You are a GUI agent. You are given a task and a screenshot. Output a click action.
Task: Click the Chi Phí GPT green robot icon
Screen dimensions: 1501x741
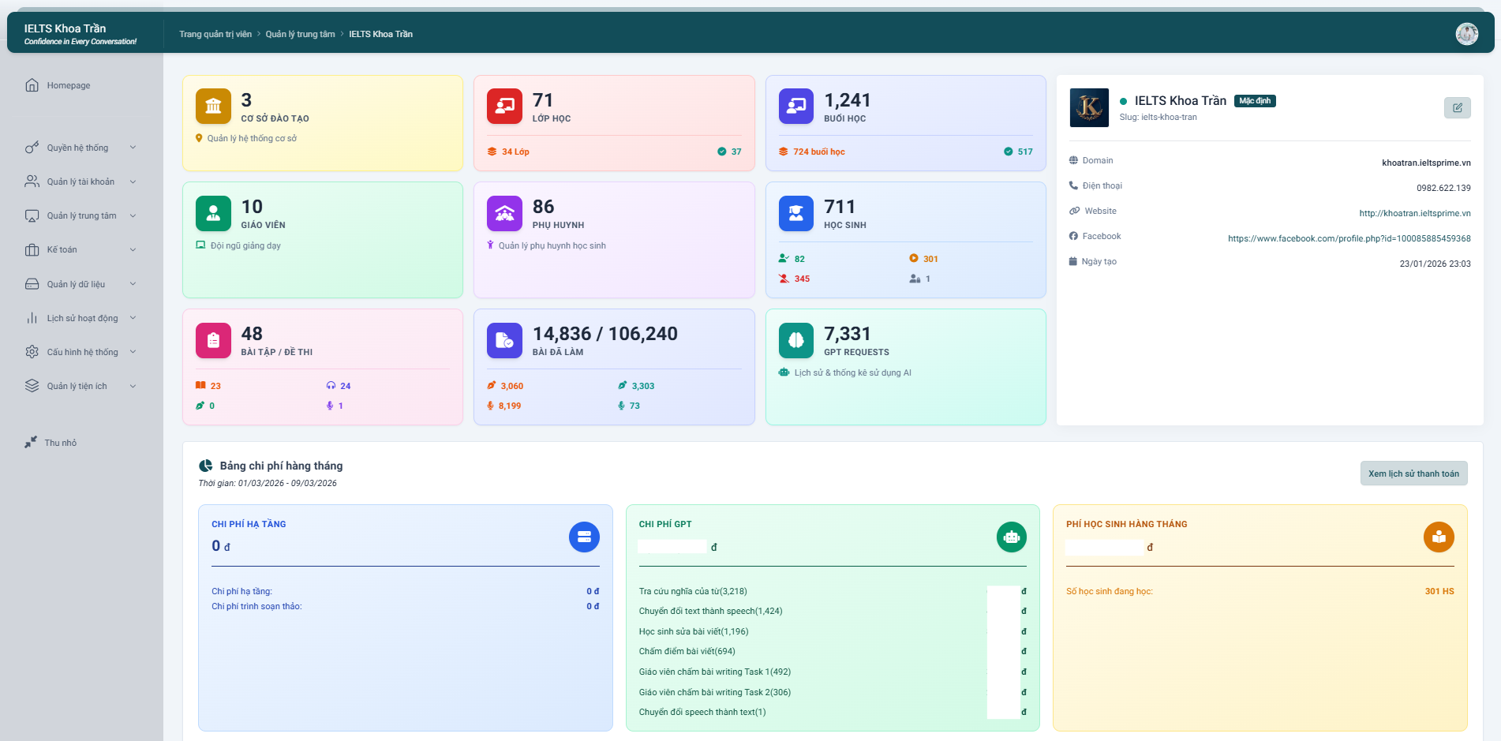[1011, 537]
